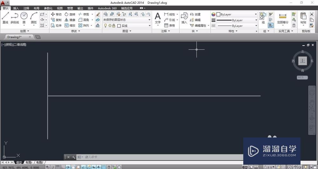Click the Stretch (拉伸) tool
This screenshot has width=318, height=169.
pos(56,25)
